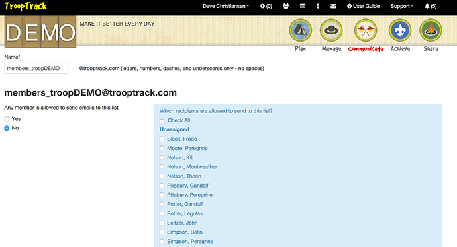
Task: Click the info alerts (0) item
Action: [x=266, y=6]
